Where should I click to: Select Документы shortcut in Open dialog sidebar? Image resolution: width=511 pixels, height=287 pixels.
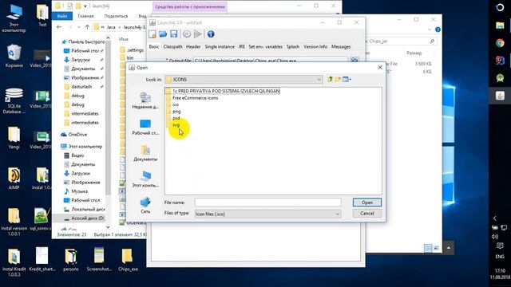coord(145,153)
